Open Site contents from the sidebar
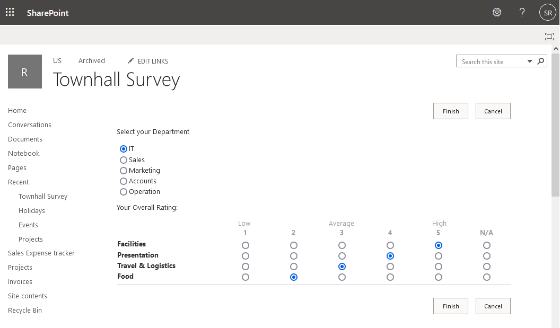 tap(27, 296)
